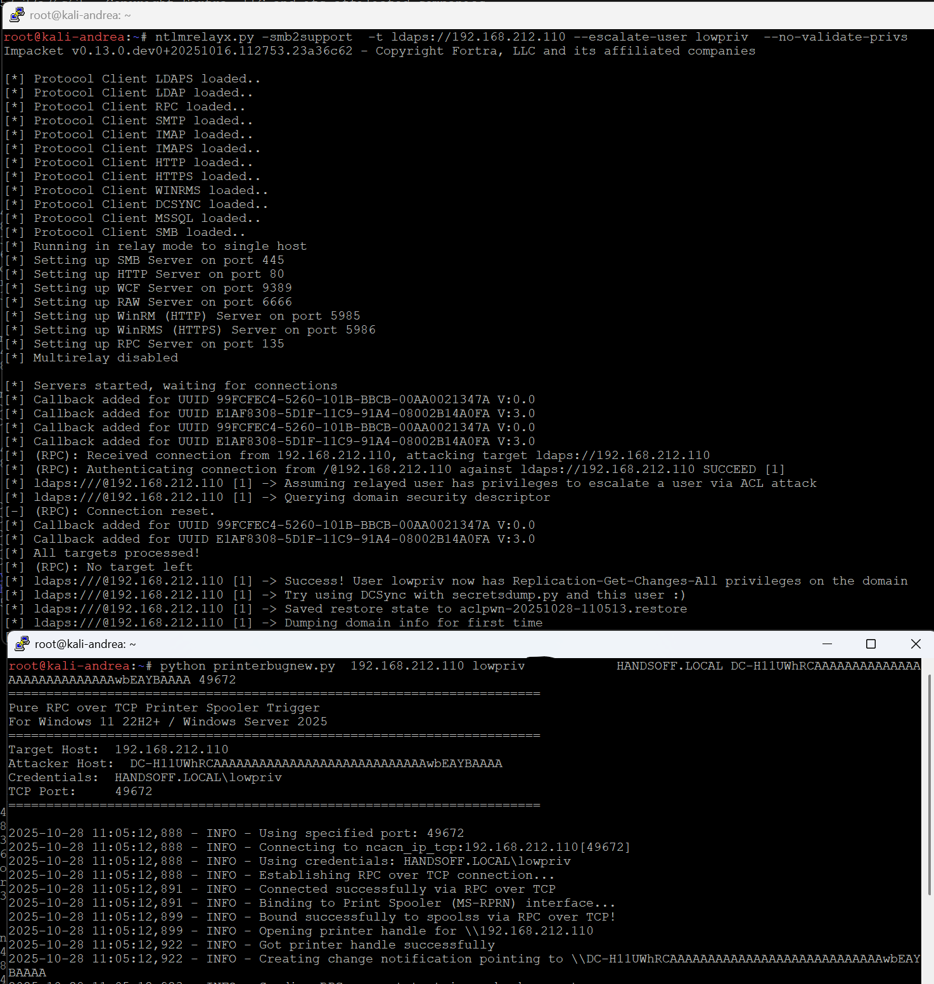
Task: Click 'Servers started, waiting for connections'
Action: 170,385
